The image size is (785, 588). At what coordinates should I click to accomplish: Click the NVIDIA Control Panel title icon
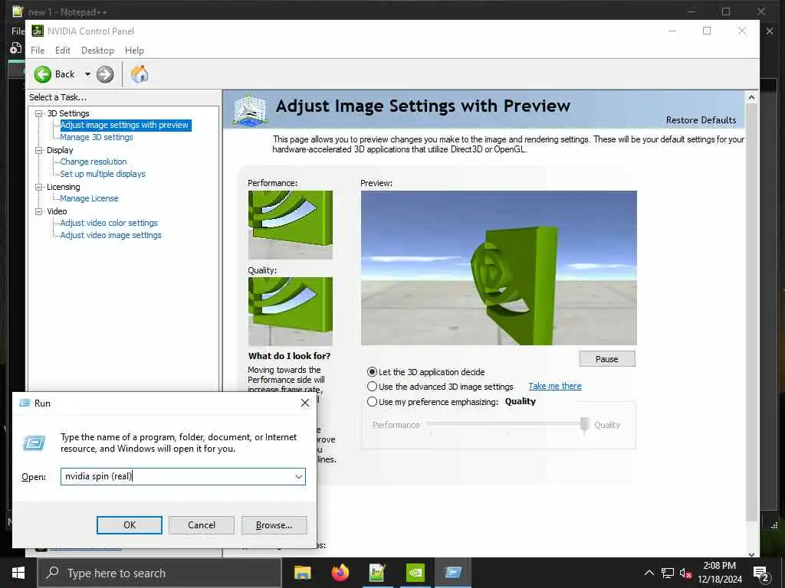tap(38, 31)
